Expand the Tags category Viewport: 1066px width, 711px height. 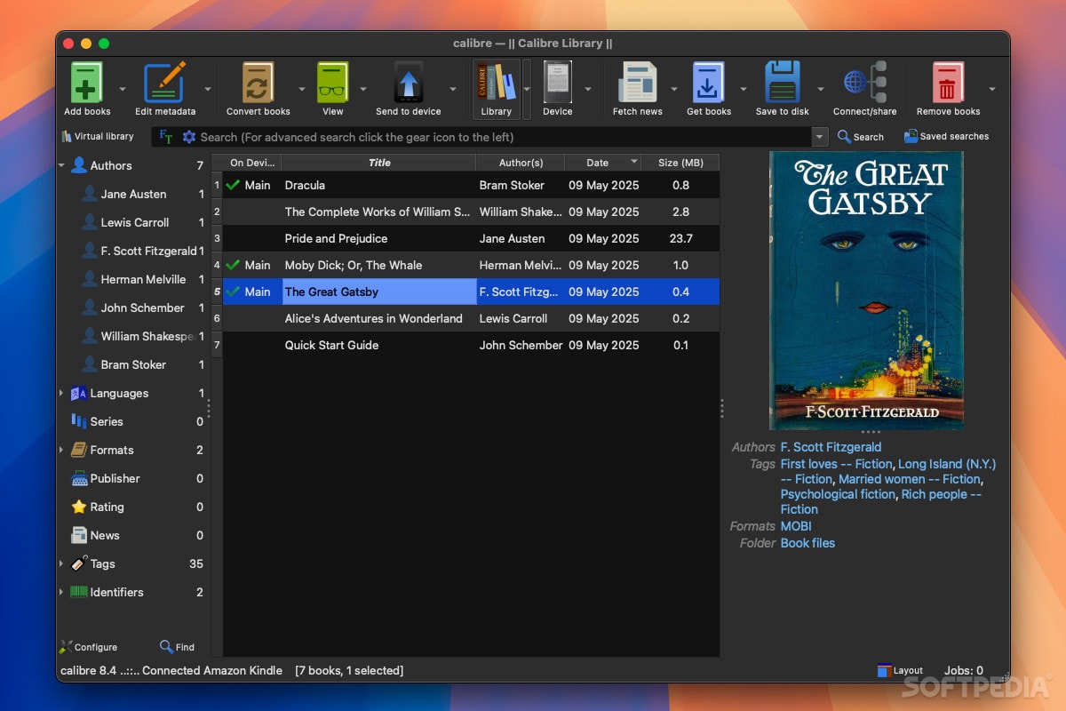[61, 563]
